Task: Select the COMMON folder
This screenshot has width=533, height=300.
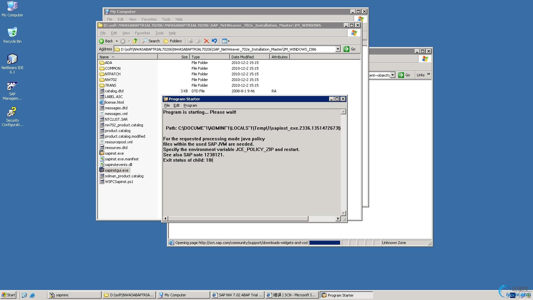Action: [x=110, y=68]
